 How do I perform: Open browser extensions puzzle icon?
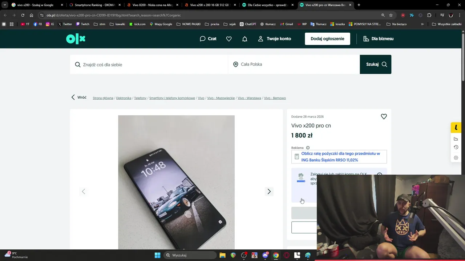pyautogui.click(x=429, y=15)
